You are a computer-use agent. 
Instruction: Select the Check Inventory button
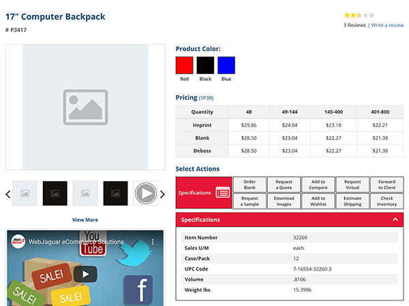[387, 201]
